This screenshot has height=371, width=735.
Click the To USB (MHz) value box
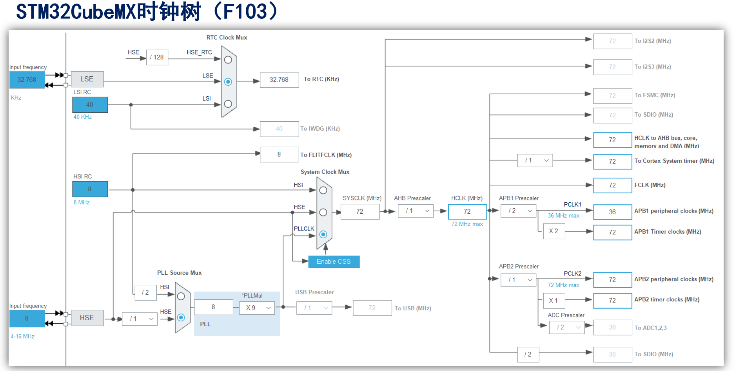click(372, 308)
